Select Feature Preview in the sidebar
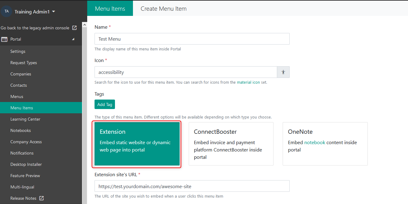This screenshot has height=204, width=408. click(x=41, y=176)
